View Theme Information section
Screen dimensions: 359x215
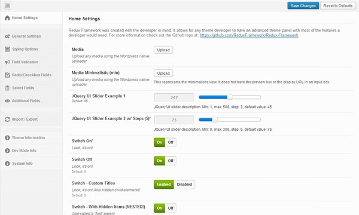31,137
